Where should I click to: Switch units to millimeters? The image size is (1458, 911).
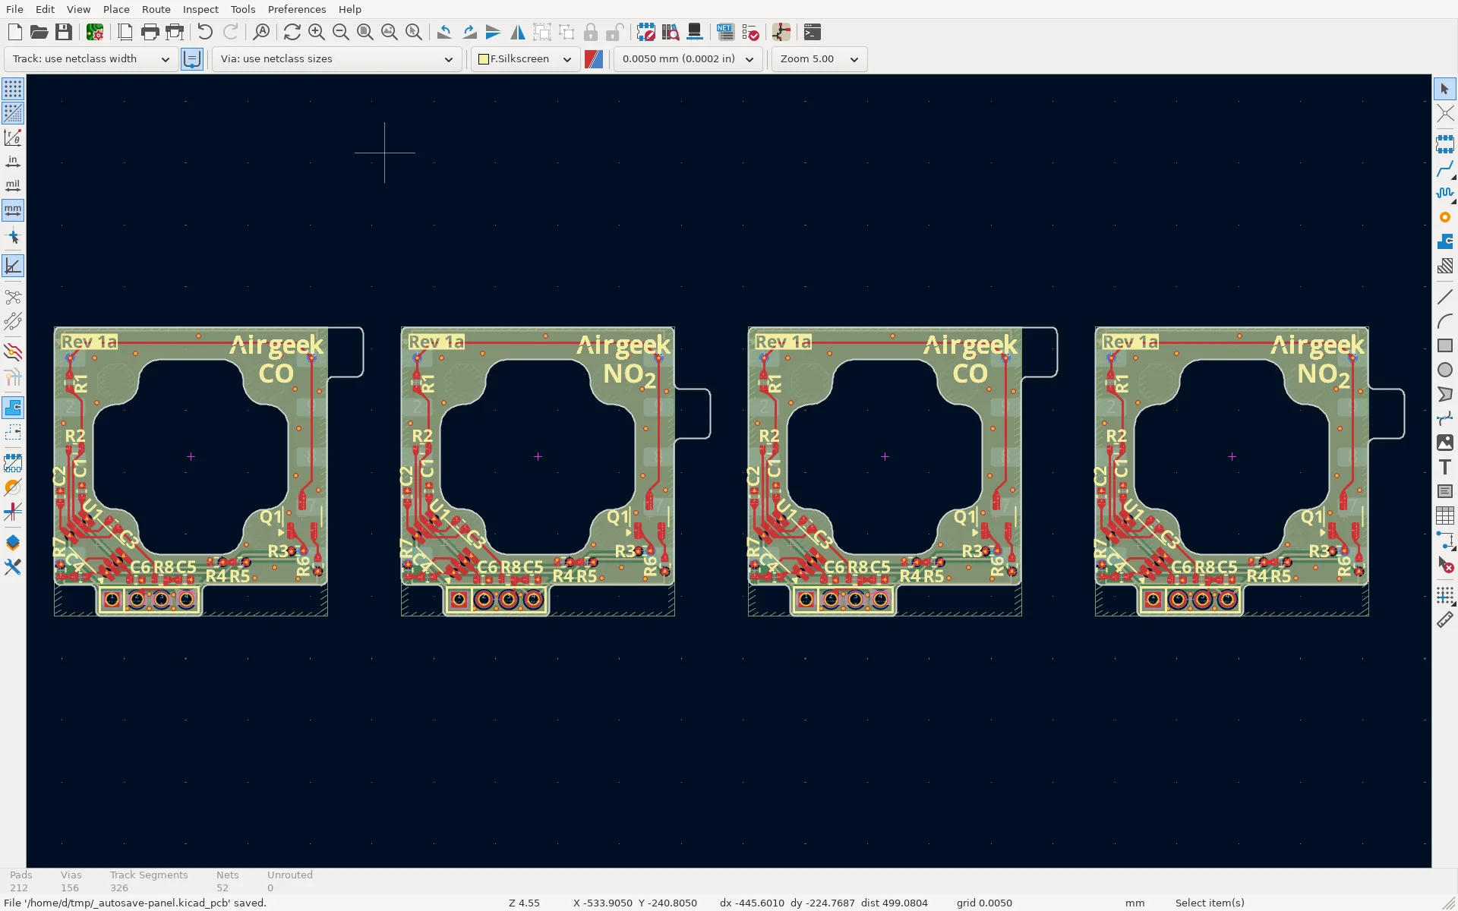click(13, 210)
